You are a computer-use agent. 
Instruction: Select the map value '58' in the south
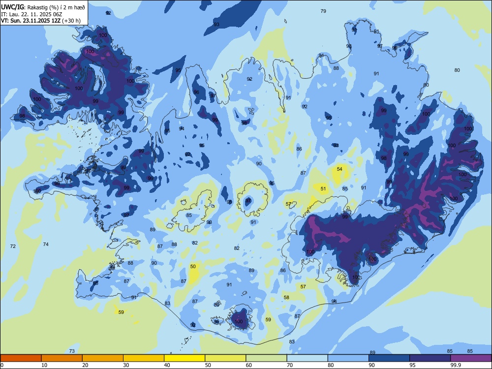click(x=286, y=298)
